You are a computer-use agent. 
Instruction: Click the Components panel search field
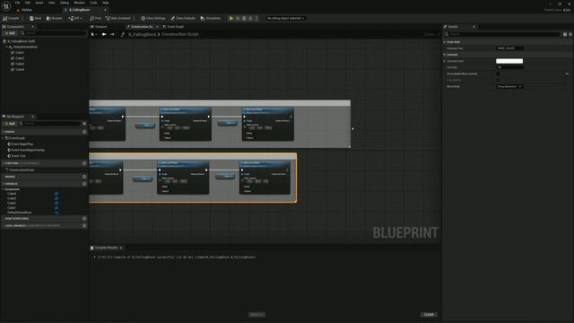coord(53,33)
